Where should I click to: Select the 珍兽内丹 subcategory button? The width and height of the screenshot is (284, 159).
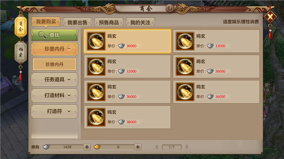54,64
